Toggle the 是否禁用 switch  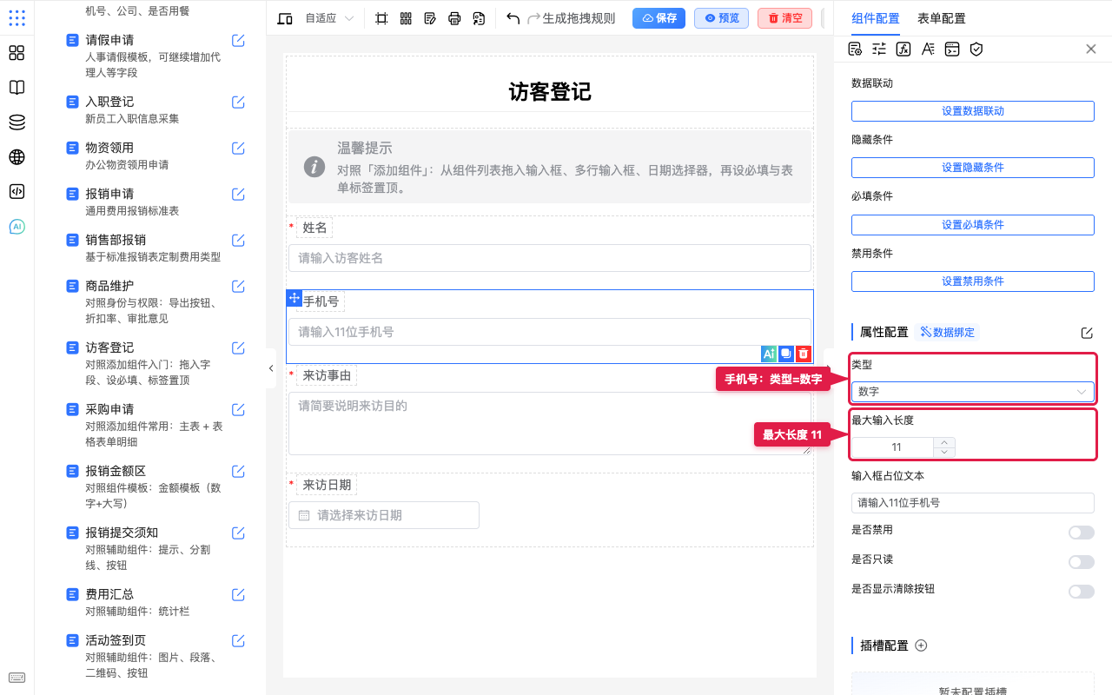[1082, 533]
